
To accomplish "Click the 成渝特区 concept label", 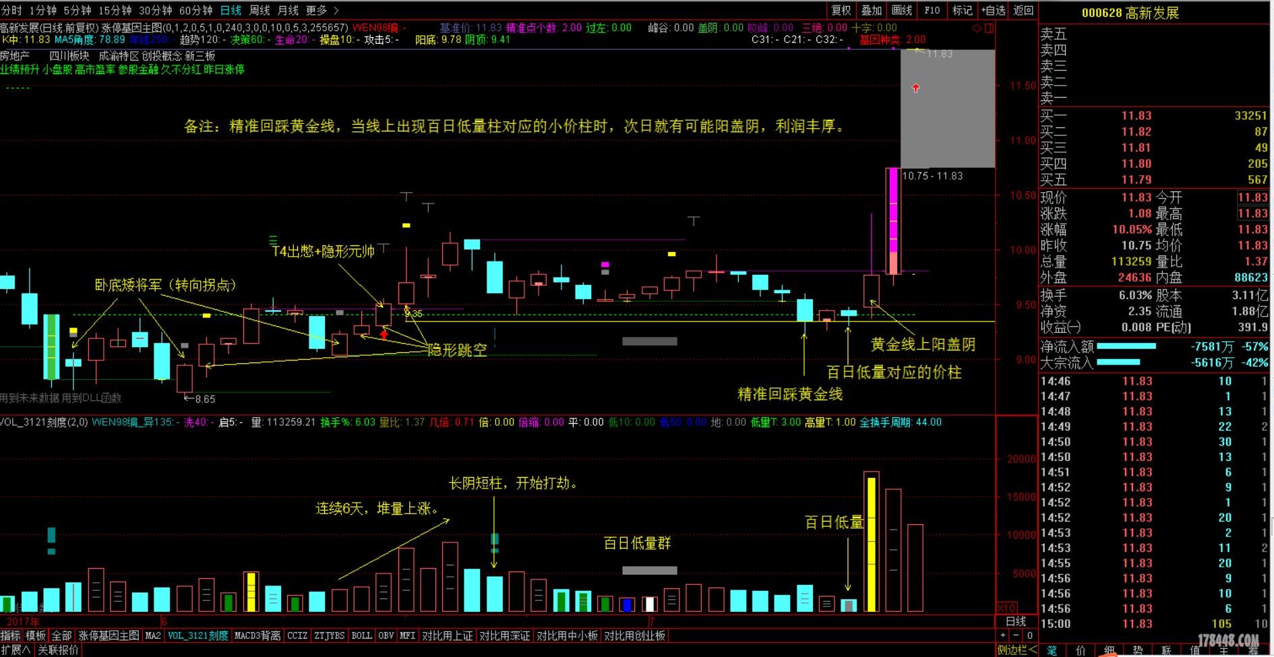I will (x=119, y=56).
